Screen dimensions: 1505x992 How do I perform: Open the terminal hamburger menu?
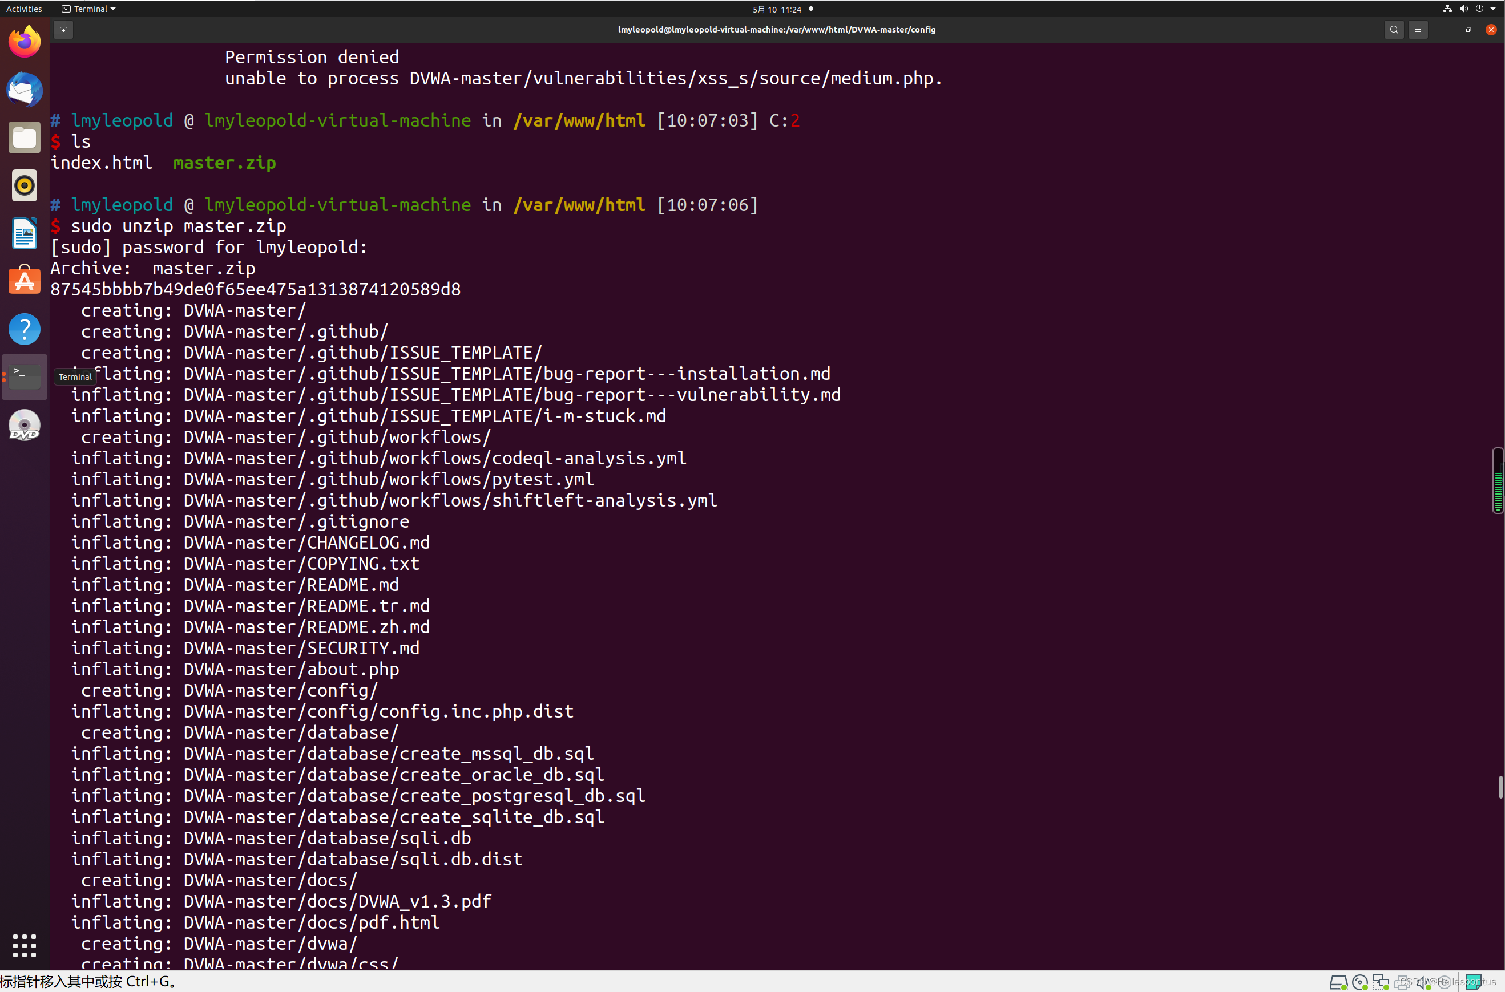point(1418,30)
